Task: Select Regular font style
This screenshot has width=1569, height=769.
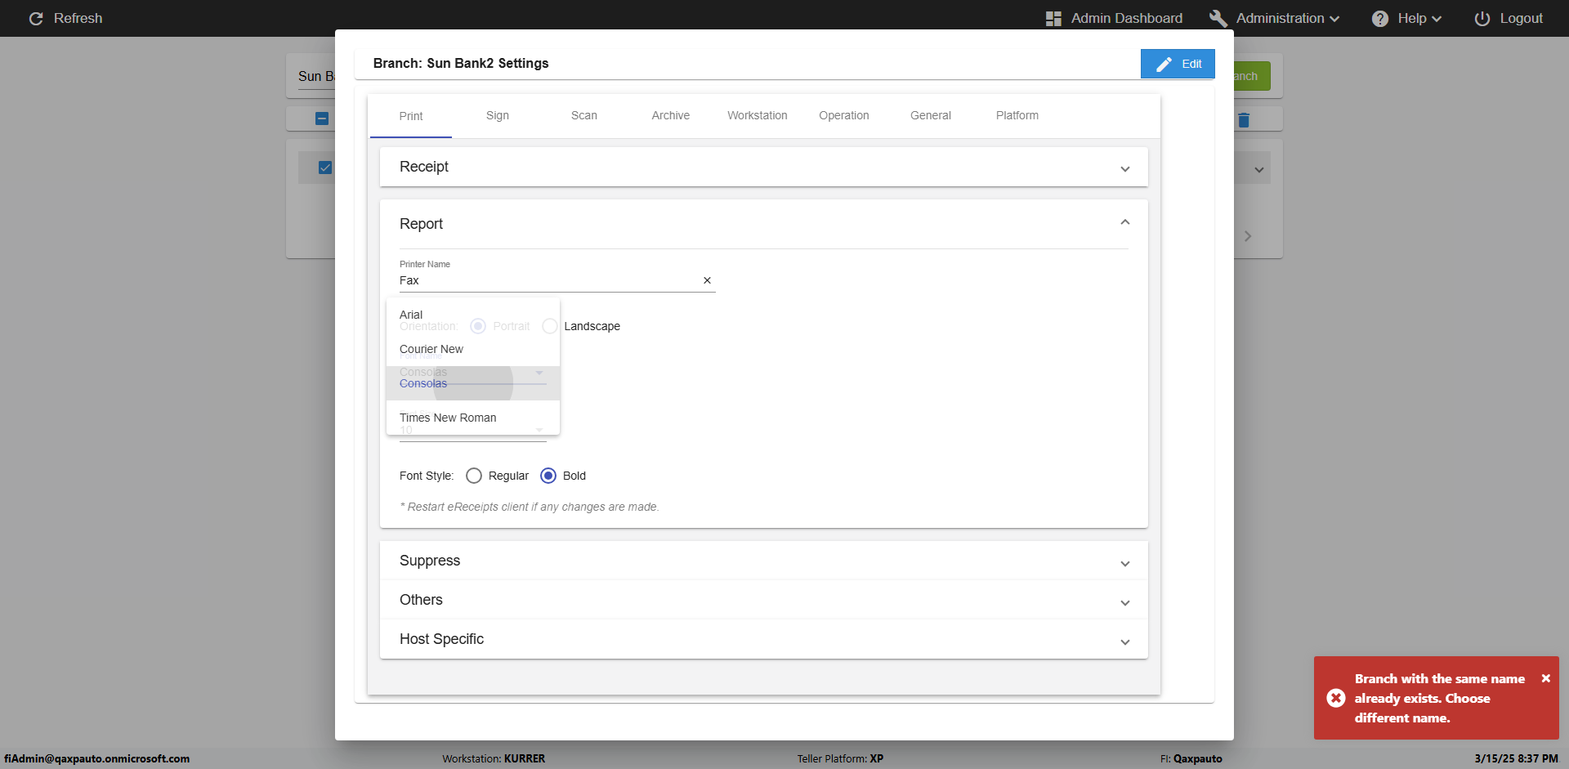Action: [474, 476]
